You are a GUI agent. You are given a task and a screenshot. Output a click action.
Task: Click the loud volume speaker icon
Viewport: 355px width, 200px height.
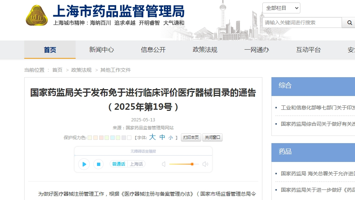pyautogui.click(x=205, y=164)
